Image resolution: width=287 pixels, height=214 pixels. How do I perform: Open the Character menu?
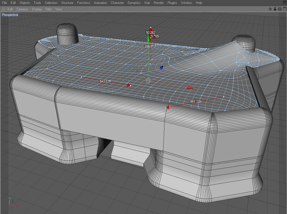point(117,3)
